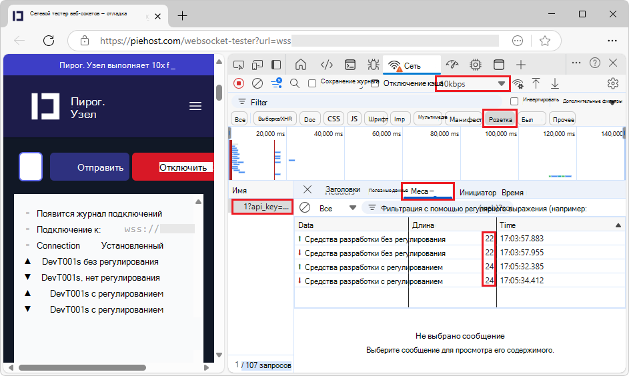Import HAR file with up arrow

pyautogui.click(x=536, y=83)
